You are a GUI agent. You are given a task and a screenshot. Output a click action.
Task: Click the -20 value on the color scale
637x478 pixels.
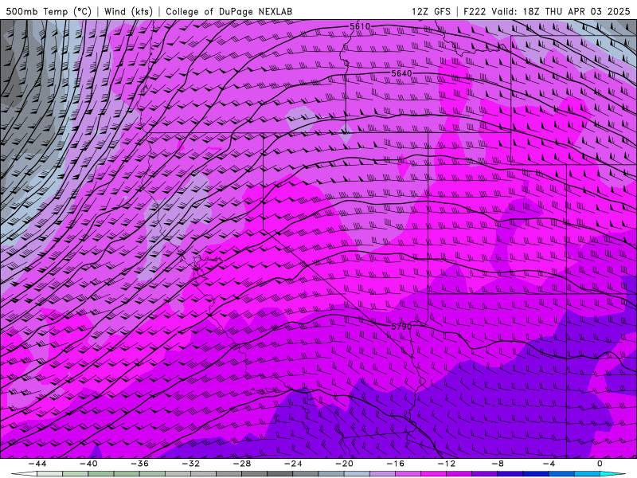pyautogui.click(x=345, y=464)
